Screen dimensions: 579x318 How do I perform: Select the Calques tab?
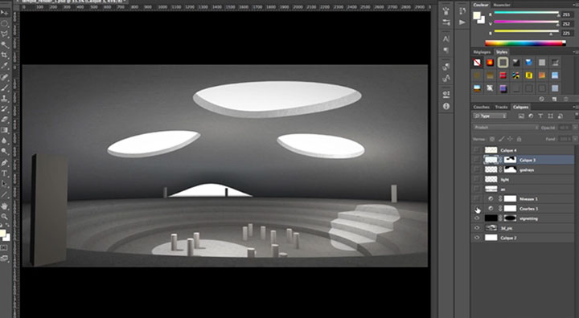[x=520, y=107]
